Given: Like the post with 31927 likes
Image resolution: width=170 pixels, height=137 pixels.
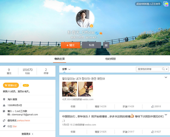Looking at the screenshot, I should pos(156,132).
